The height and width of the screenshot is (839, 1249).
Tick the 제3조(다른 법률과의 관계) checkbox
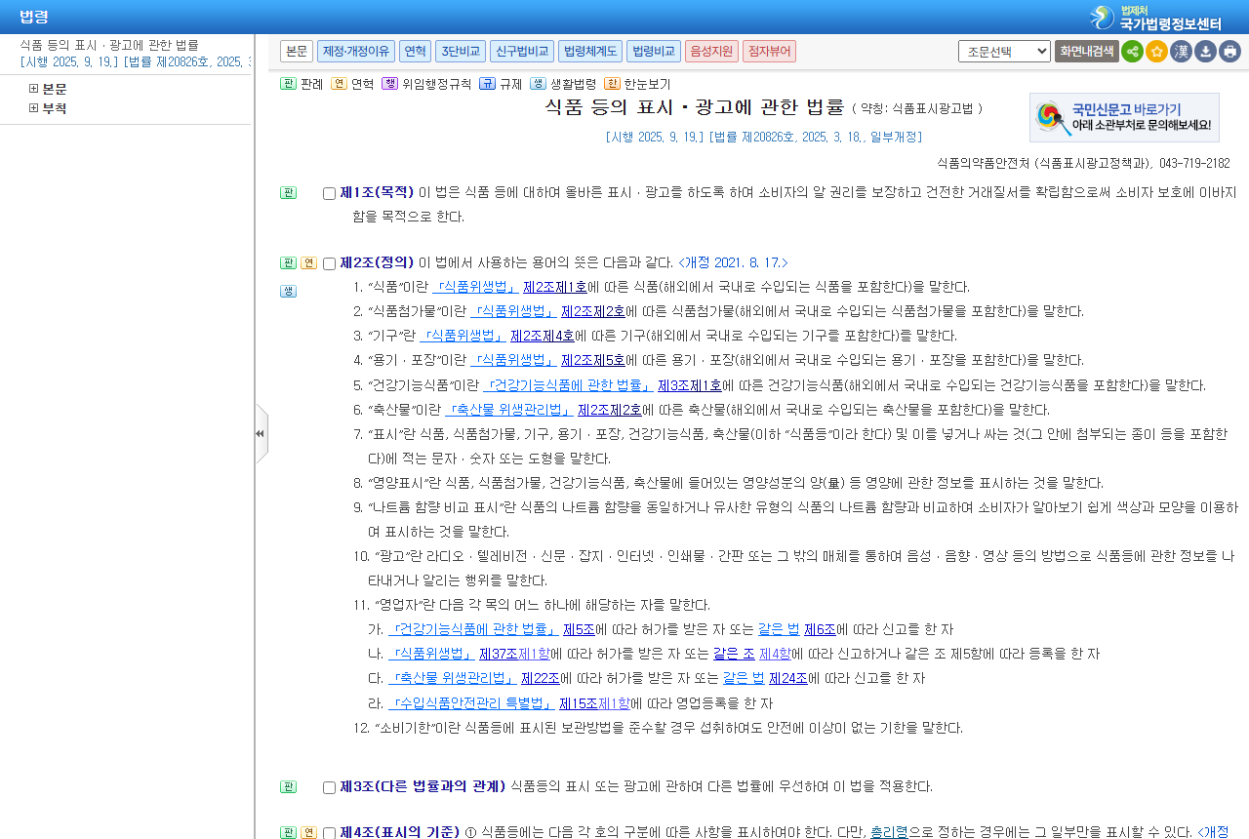pos(329,787)
